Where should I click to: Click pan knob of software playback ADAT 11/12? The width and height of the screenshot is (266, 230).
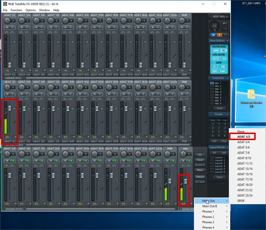pyautogui.click(x=80, y=87)
